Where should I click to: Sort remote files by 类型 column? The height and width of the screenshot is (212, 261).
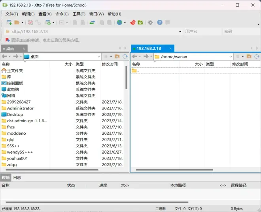[217, 64]
